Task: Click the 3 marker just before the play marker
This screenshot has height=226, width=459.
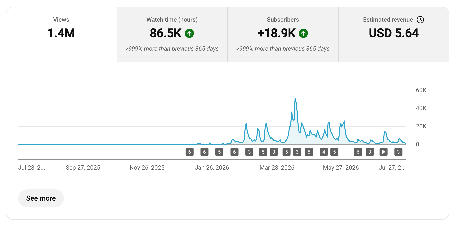Action: 370,152
